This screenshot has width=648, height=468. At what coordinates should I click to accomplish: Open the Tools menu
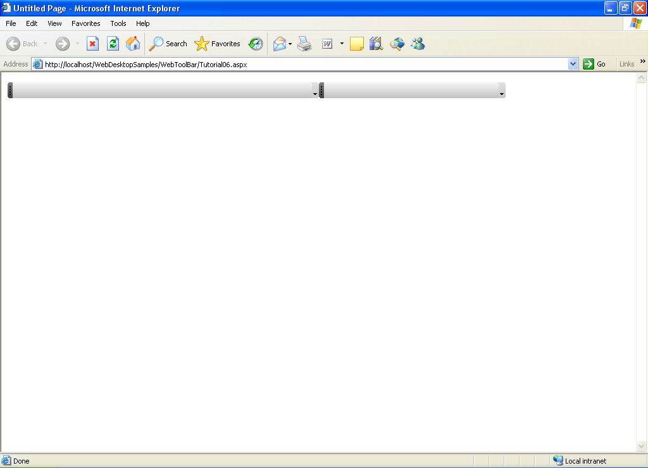pos(118,23)
